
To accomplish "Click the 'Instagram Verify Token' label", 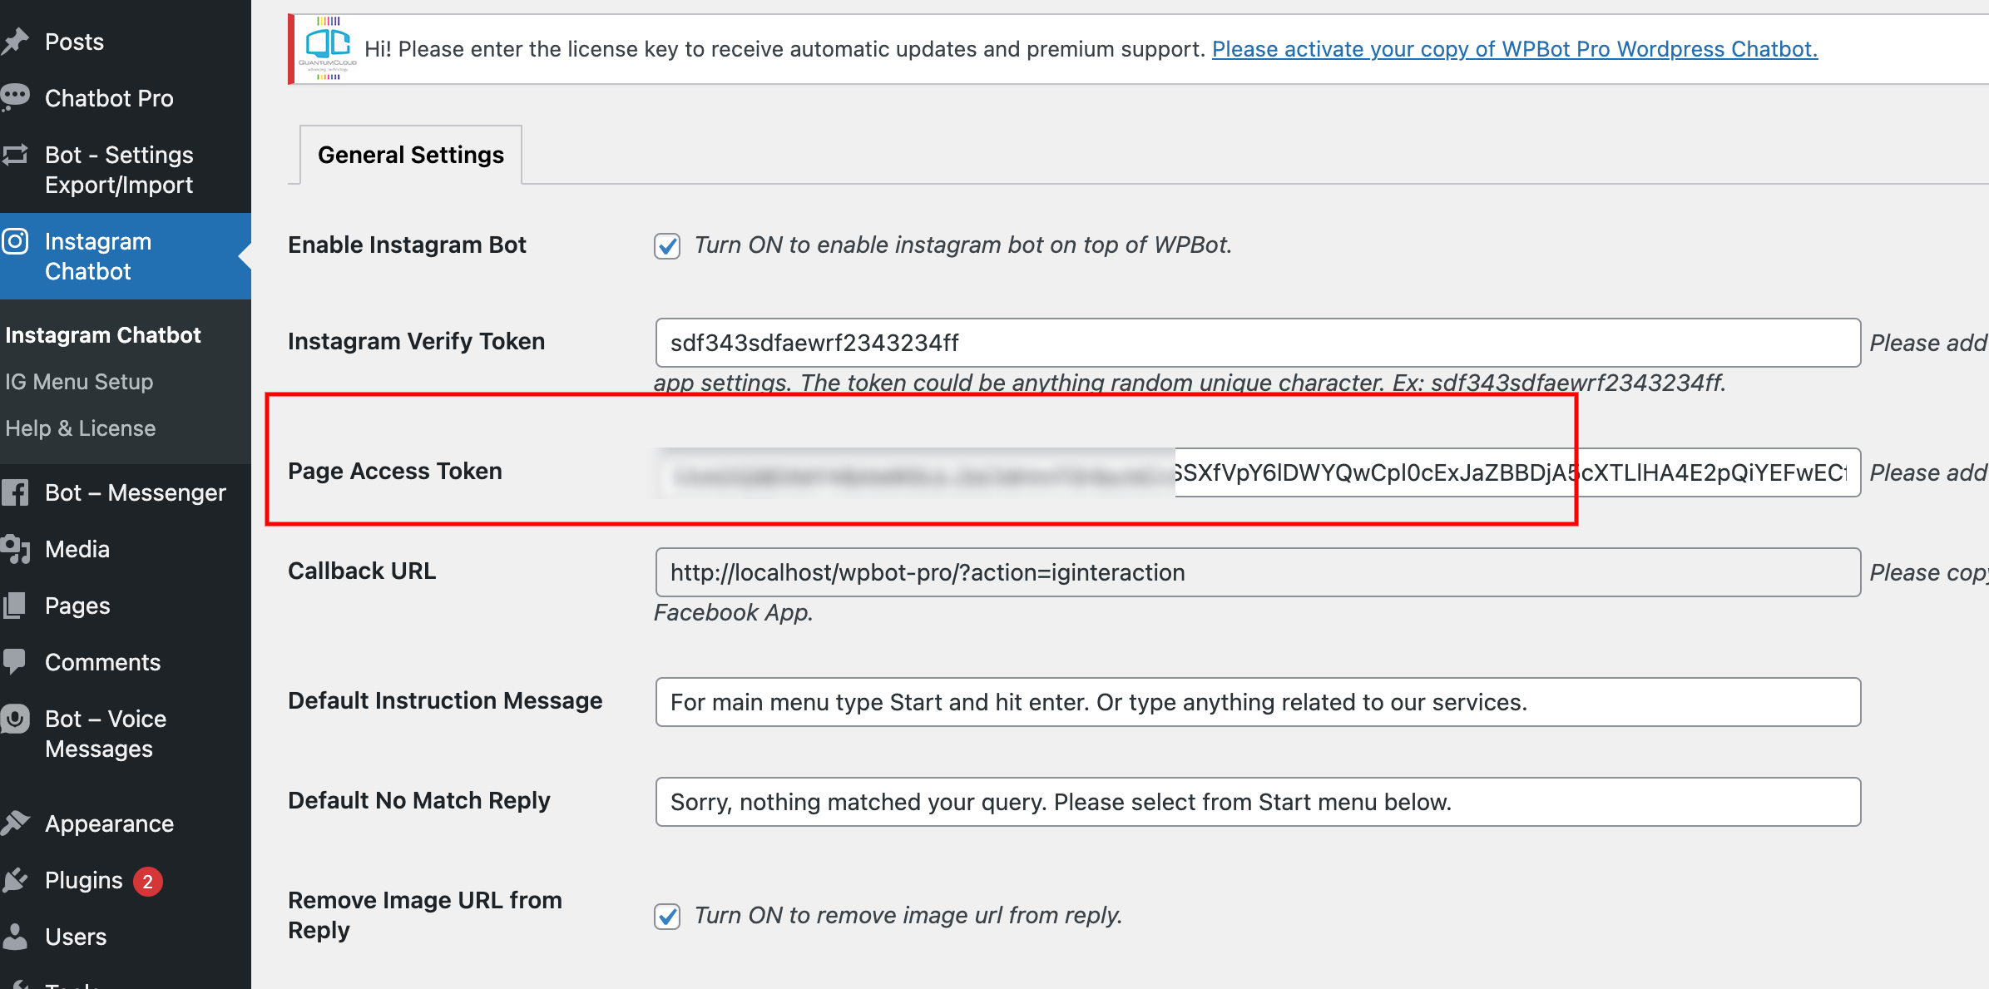I will [416, 341].
